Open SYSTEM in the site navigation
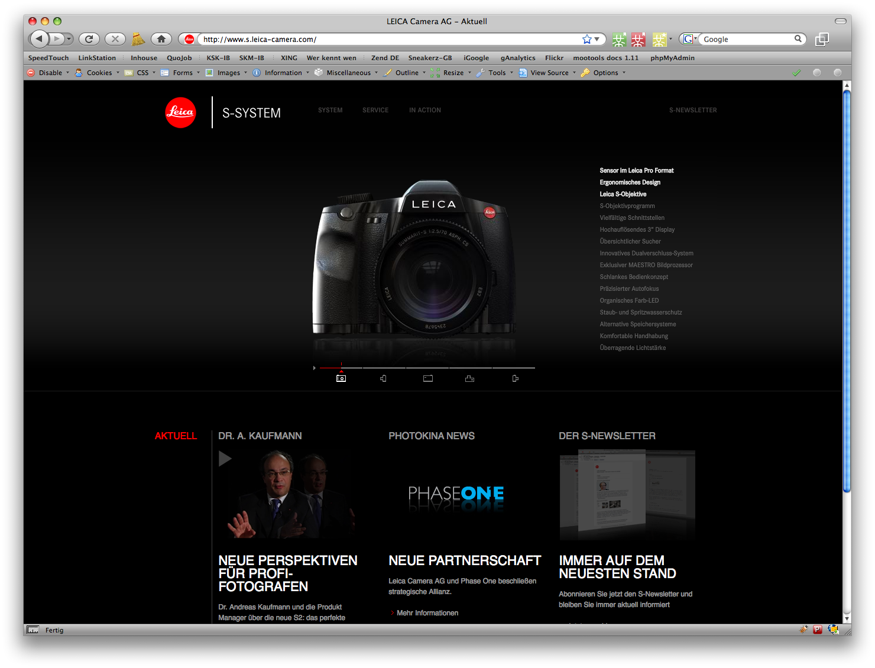The height and width of the screenshot is (668, 875). (x=330, y=111)
